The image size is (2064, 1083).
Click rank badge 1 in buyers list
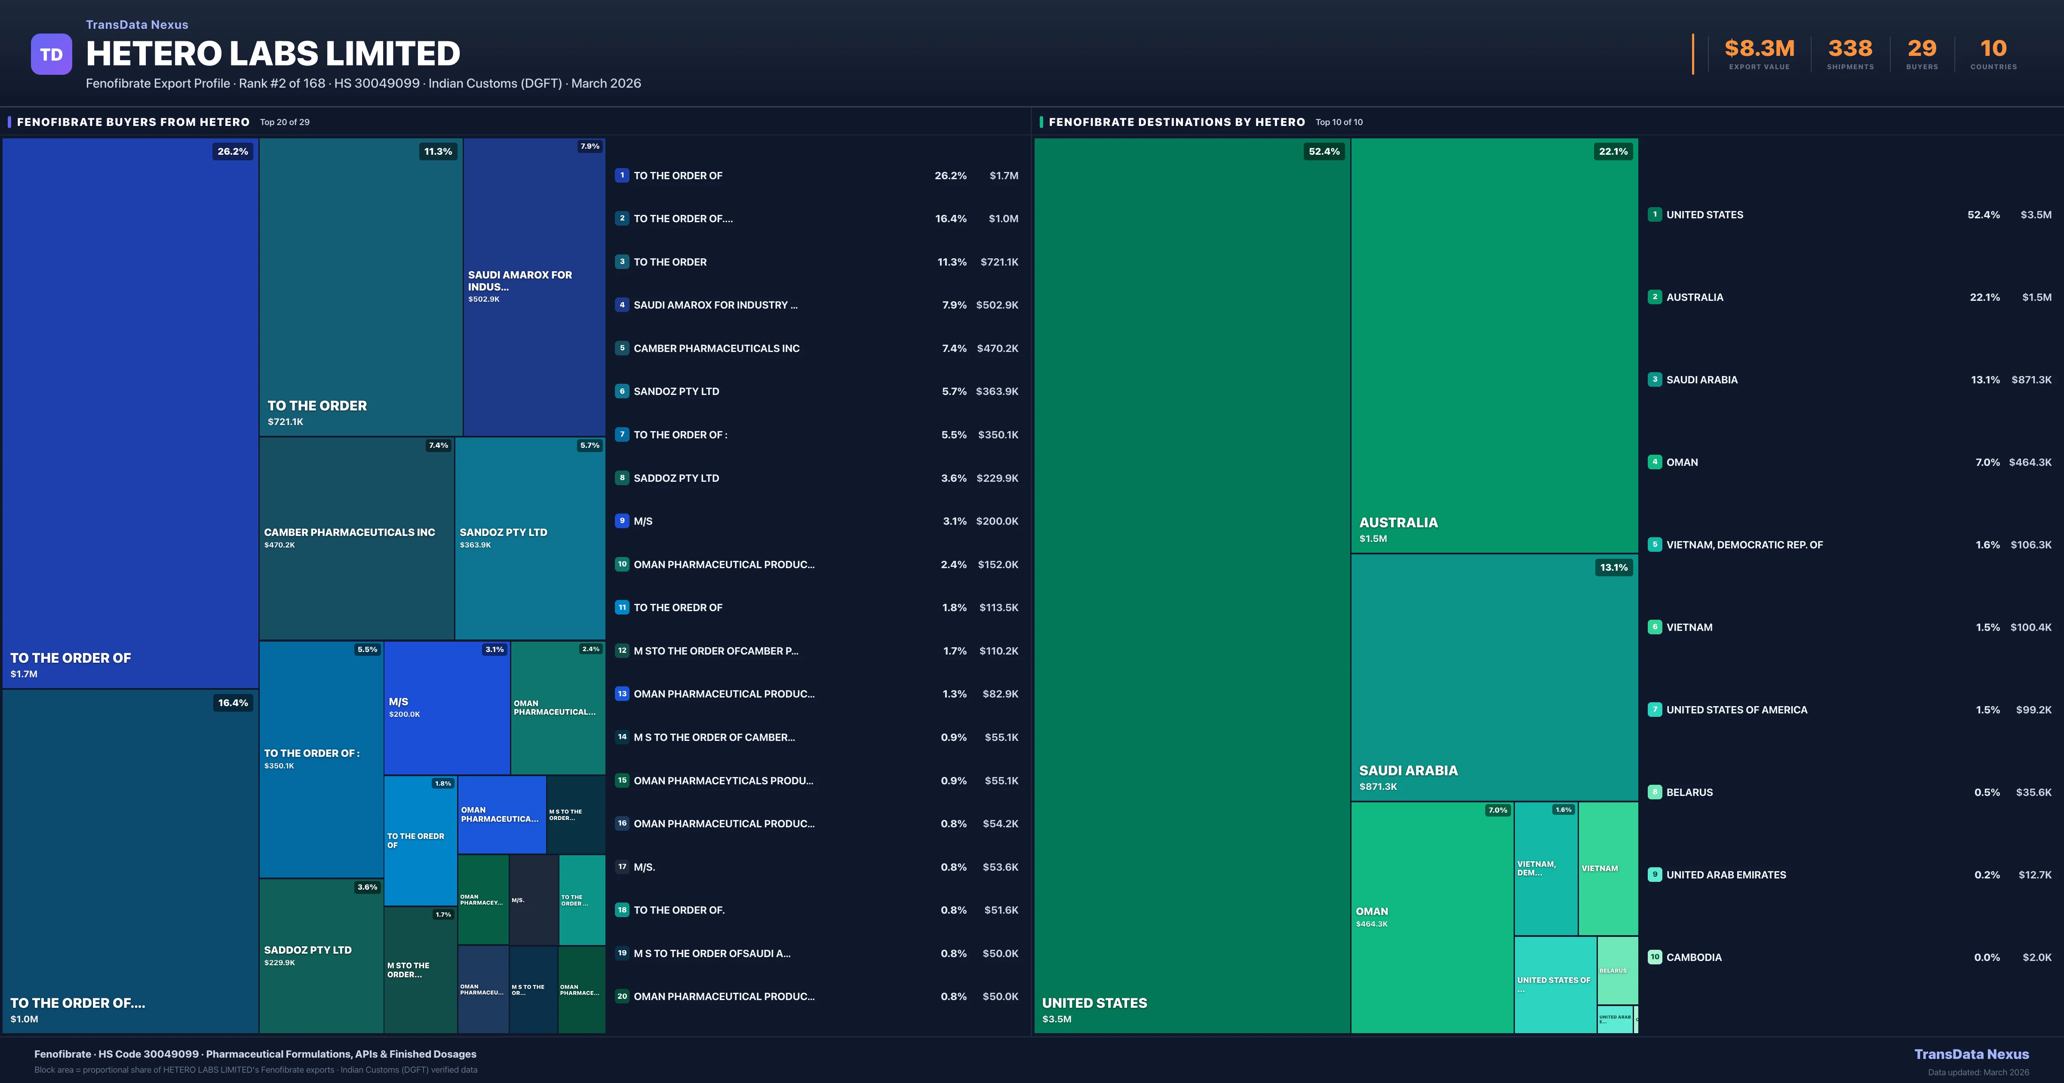(x=622, y=175)
